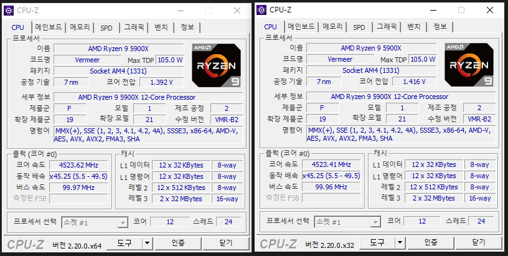Click the Vermeer code name in the x64 window
The image size is (508, 256).
click(x=88, y=60)
